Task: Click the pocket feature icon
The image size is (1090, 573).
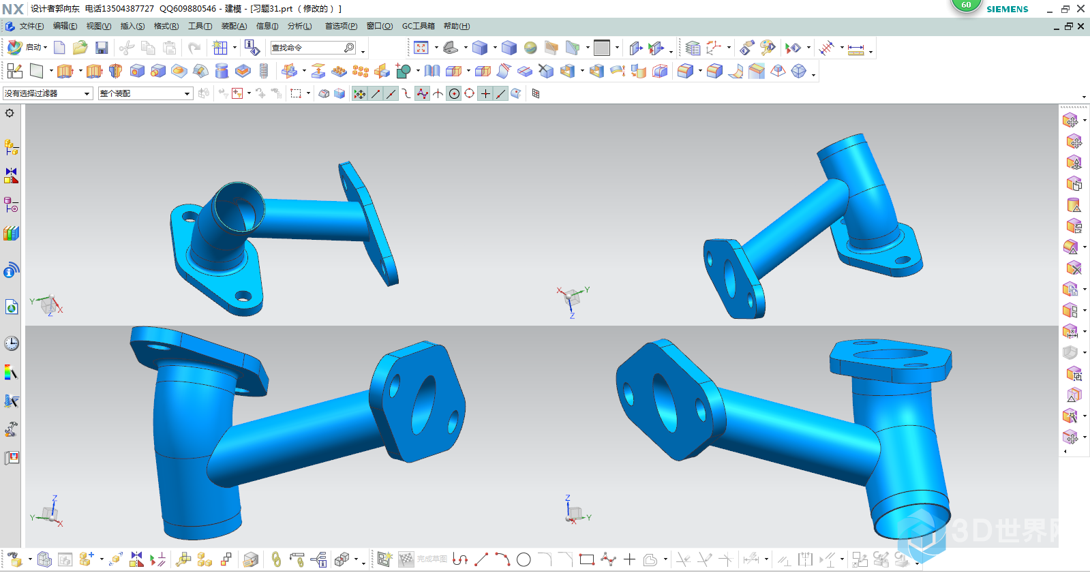Action: pos(243,71)
